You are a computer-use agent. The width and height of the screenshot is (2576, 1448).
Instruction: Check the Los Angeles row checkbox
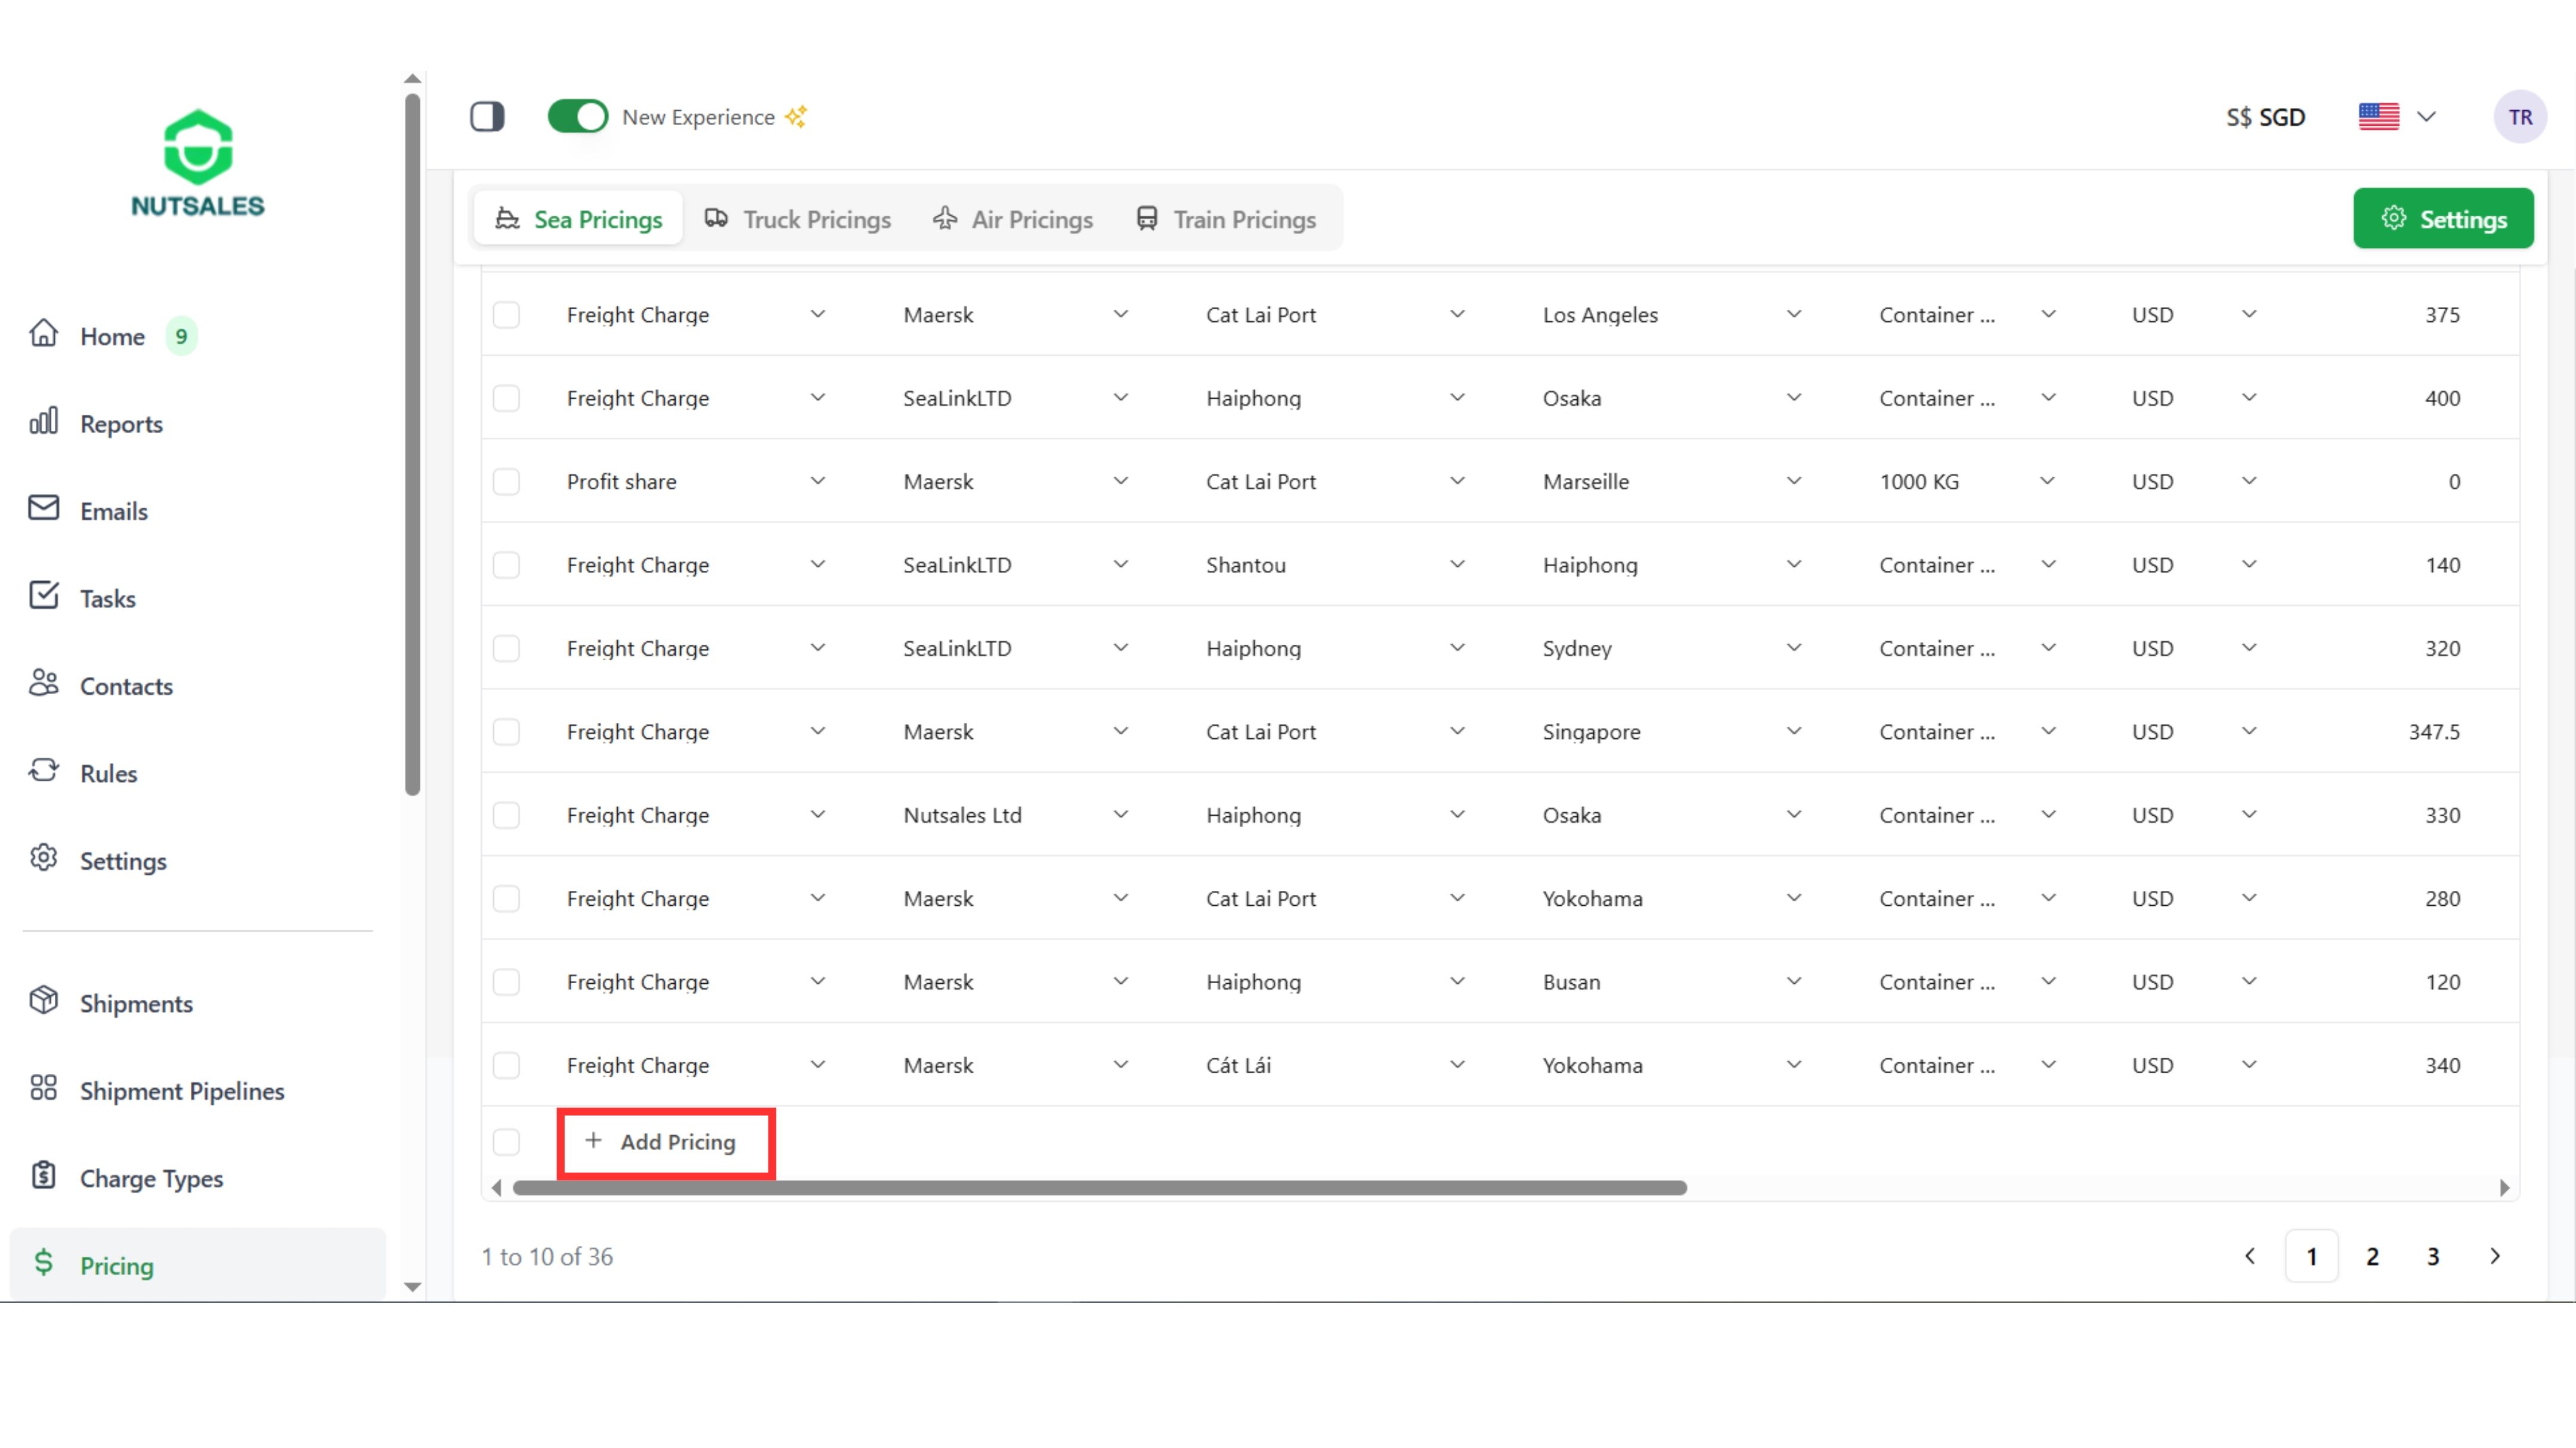pyautogui.click(x=507, y=315)
